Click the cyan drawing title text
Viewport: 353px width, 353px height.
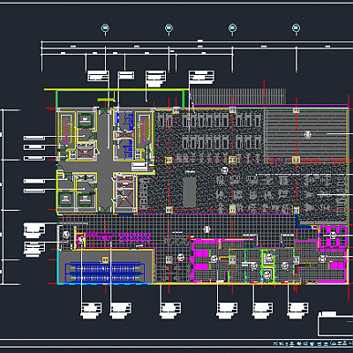tap(312, 343)
